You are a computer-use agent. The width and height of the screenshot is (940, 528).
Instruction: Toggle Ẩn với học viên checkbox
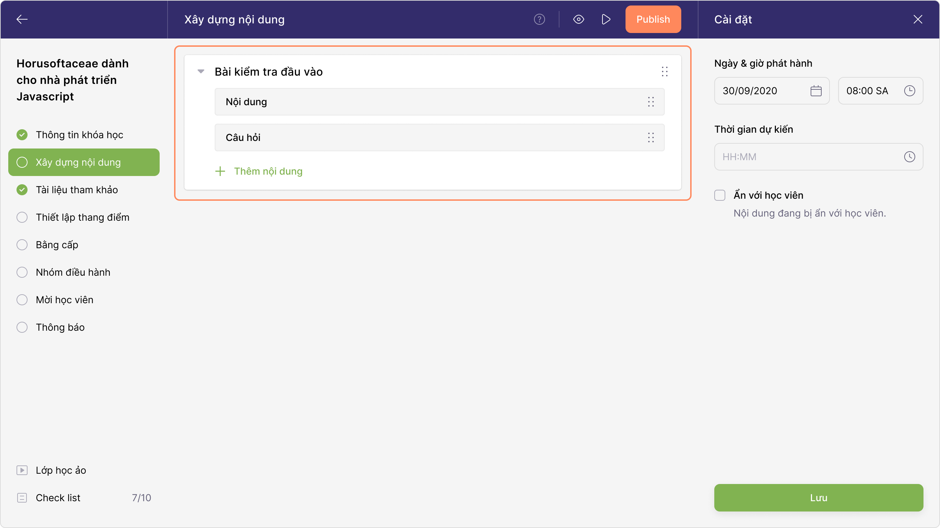(x=719, y=195)
